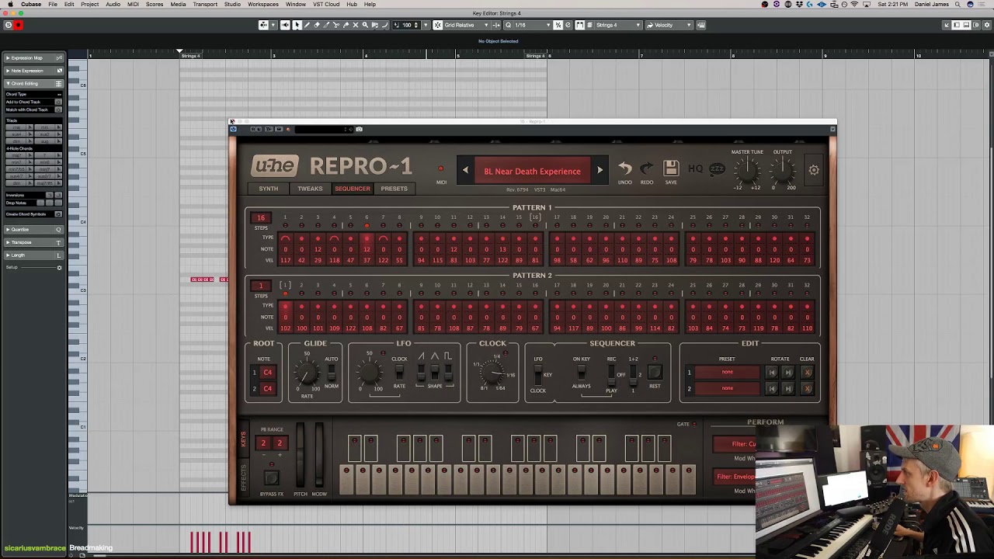The width and height of the screenshot is (994, 559).
Task: Click Create Chord Symbols button
Action: click(58, 214)
